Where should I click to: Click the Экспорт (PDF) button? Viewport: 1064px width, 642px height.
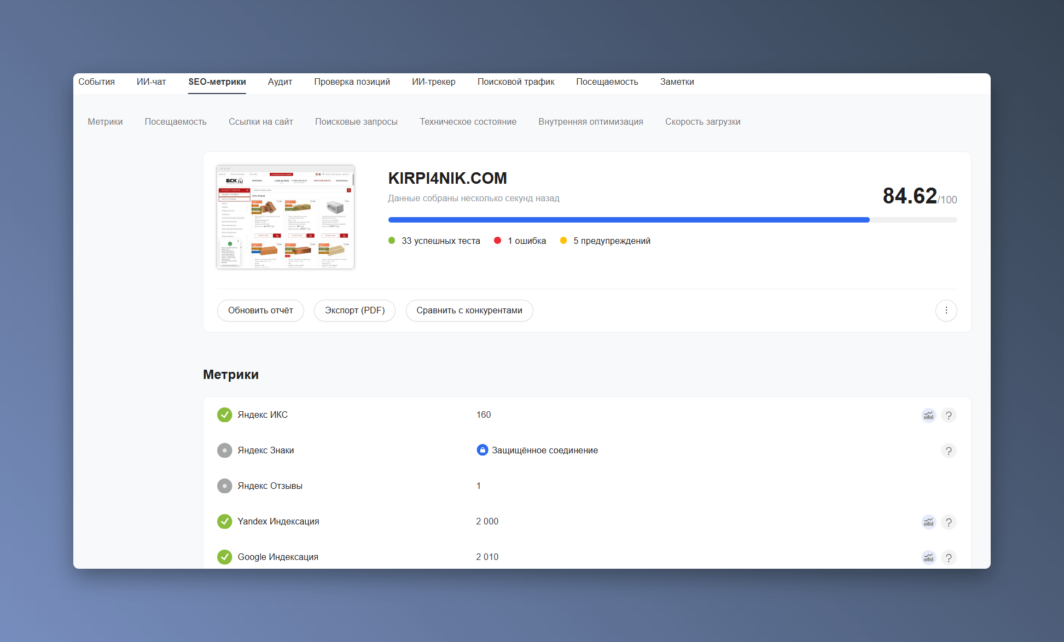(354, 311)
